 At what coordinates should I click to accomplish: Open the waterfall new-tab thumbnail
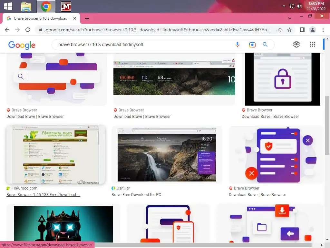coord(167,155)
